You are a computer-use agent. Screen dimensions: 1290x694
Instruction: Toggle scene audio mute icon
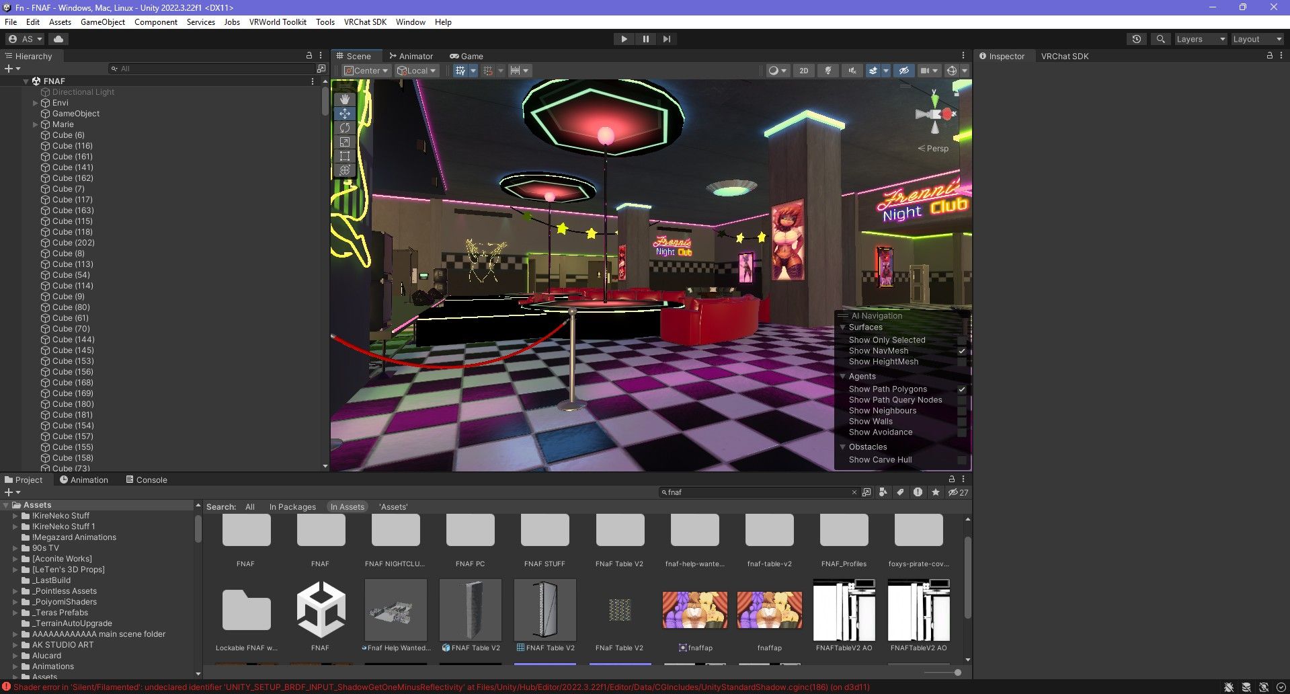click(852, 71)
